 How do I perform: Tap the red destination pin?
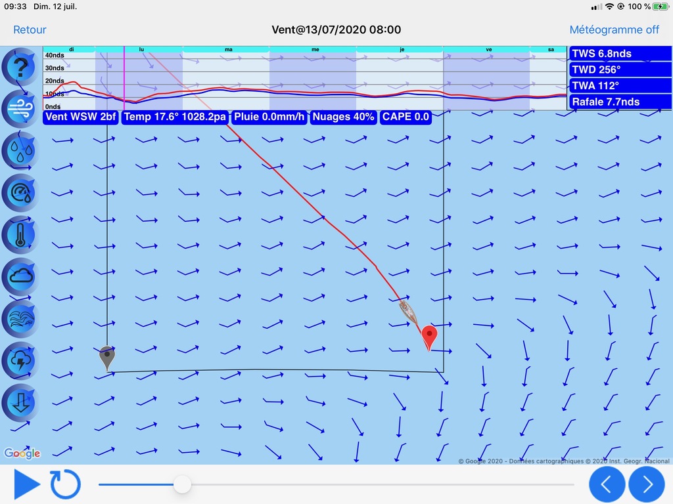(x=429, y=337)
